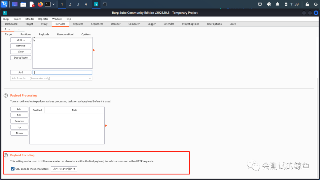Close Intruder attack tab 1

point(9,29)
